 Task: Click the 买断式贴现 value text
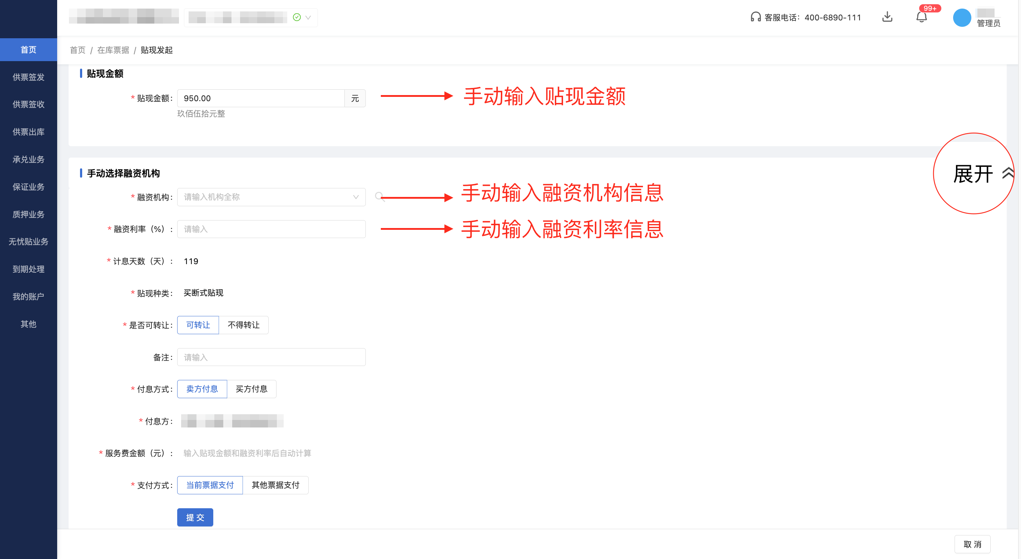(x=203, y=293)
